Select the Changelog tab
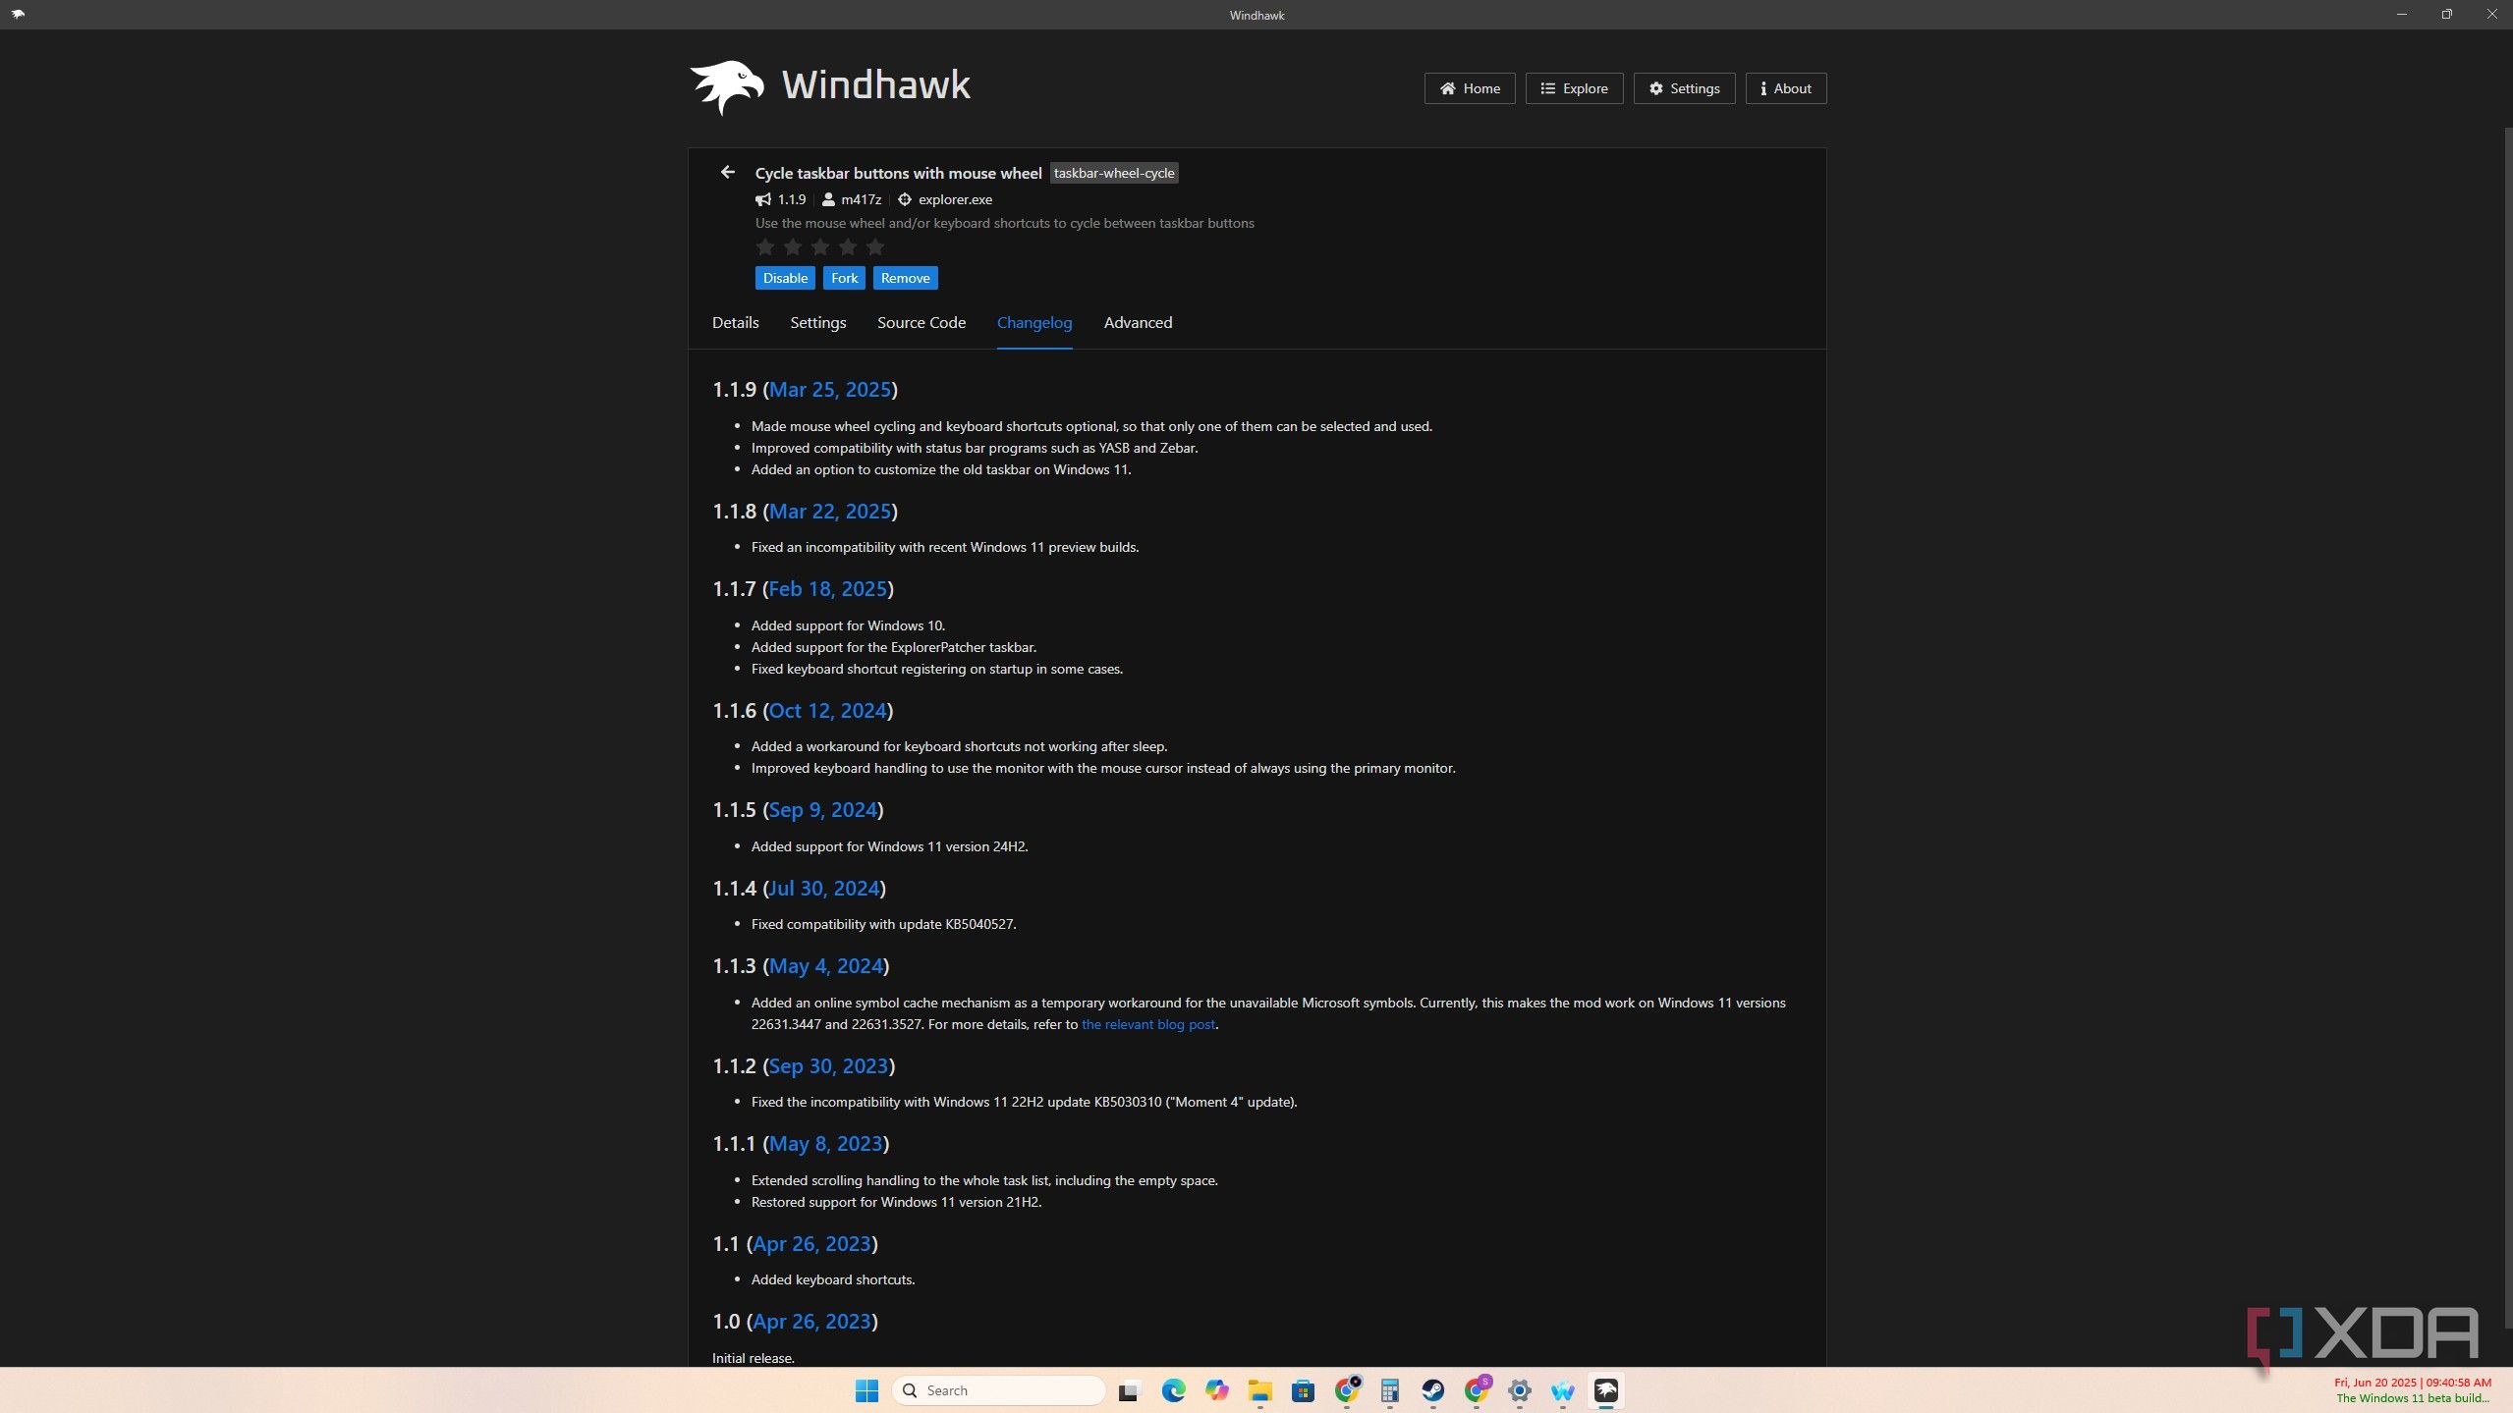This screenshot has width=2513, height=1413. [x=1034, y=322]
